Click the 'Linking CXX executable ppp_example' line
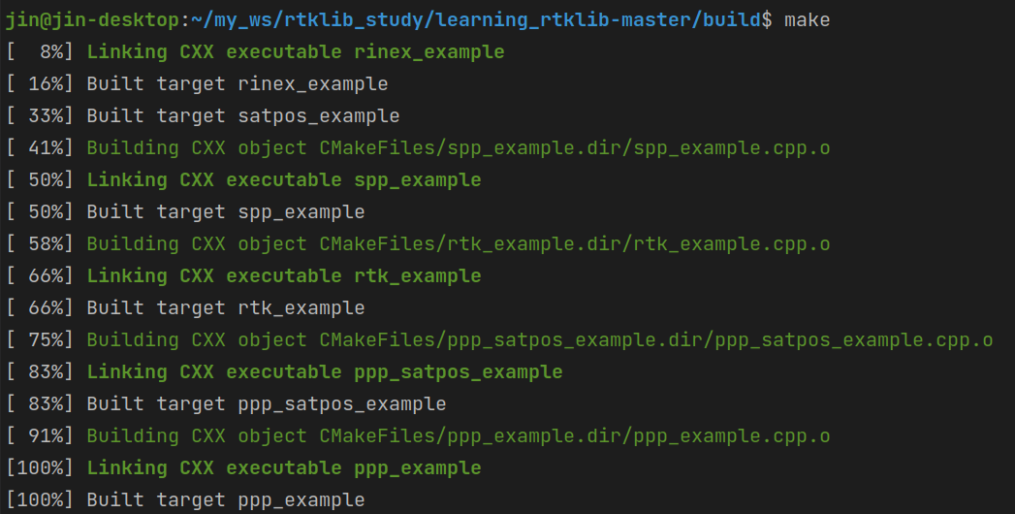This screenshot has height=514, width=1015. click(x=284, y=467)
